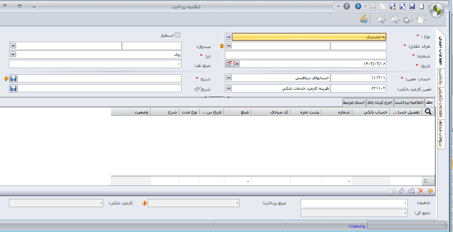Switch to the خرج کردن چک tab

(x=380, y=102)
